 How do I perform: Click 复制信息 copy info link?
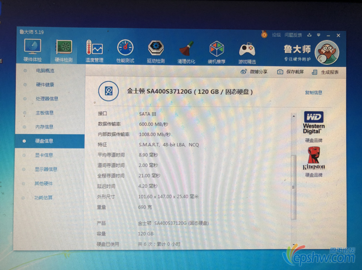coord(313,93)
